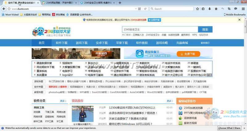
Task: Select 充值商城 in the navigation bar
Action: pos(182,43)
